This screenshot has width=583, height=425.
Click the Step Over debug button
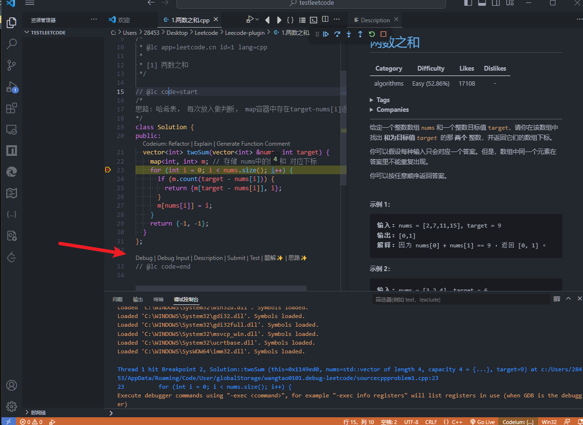(337, 34)
